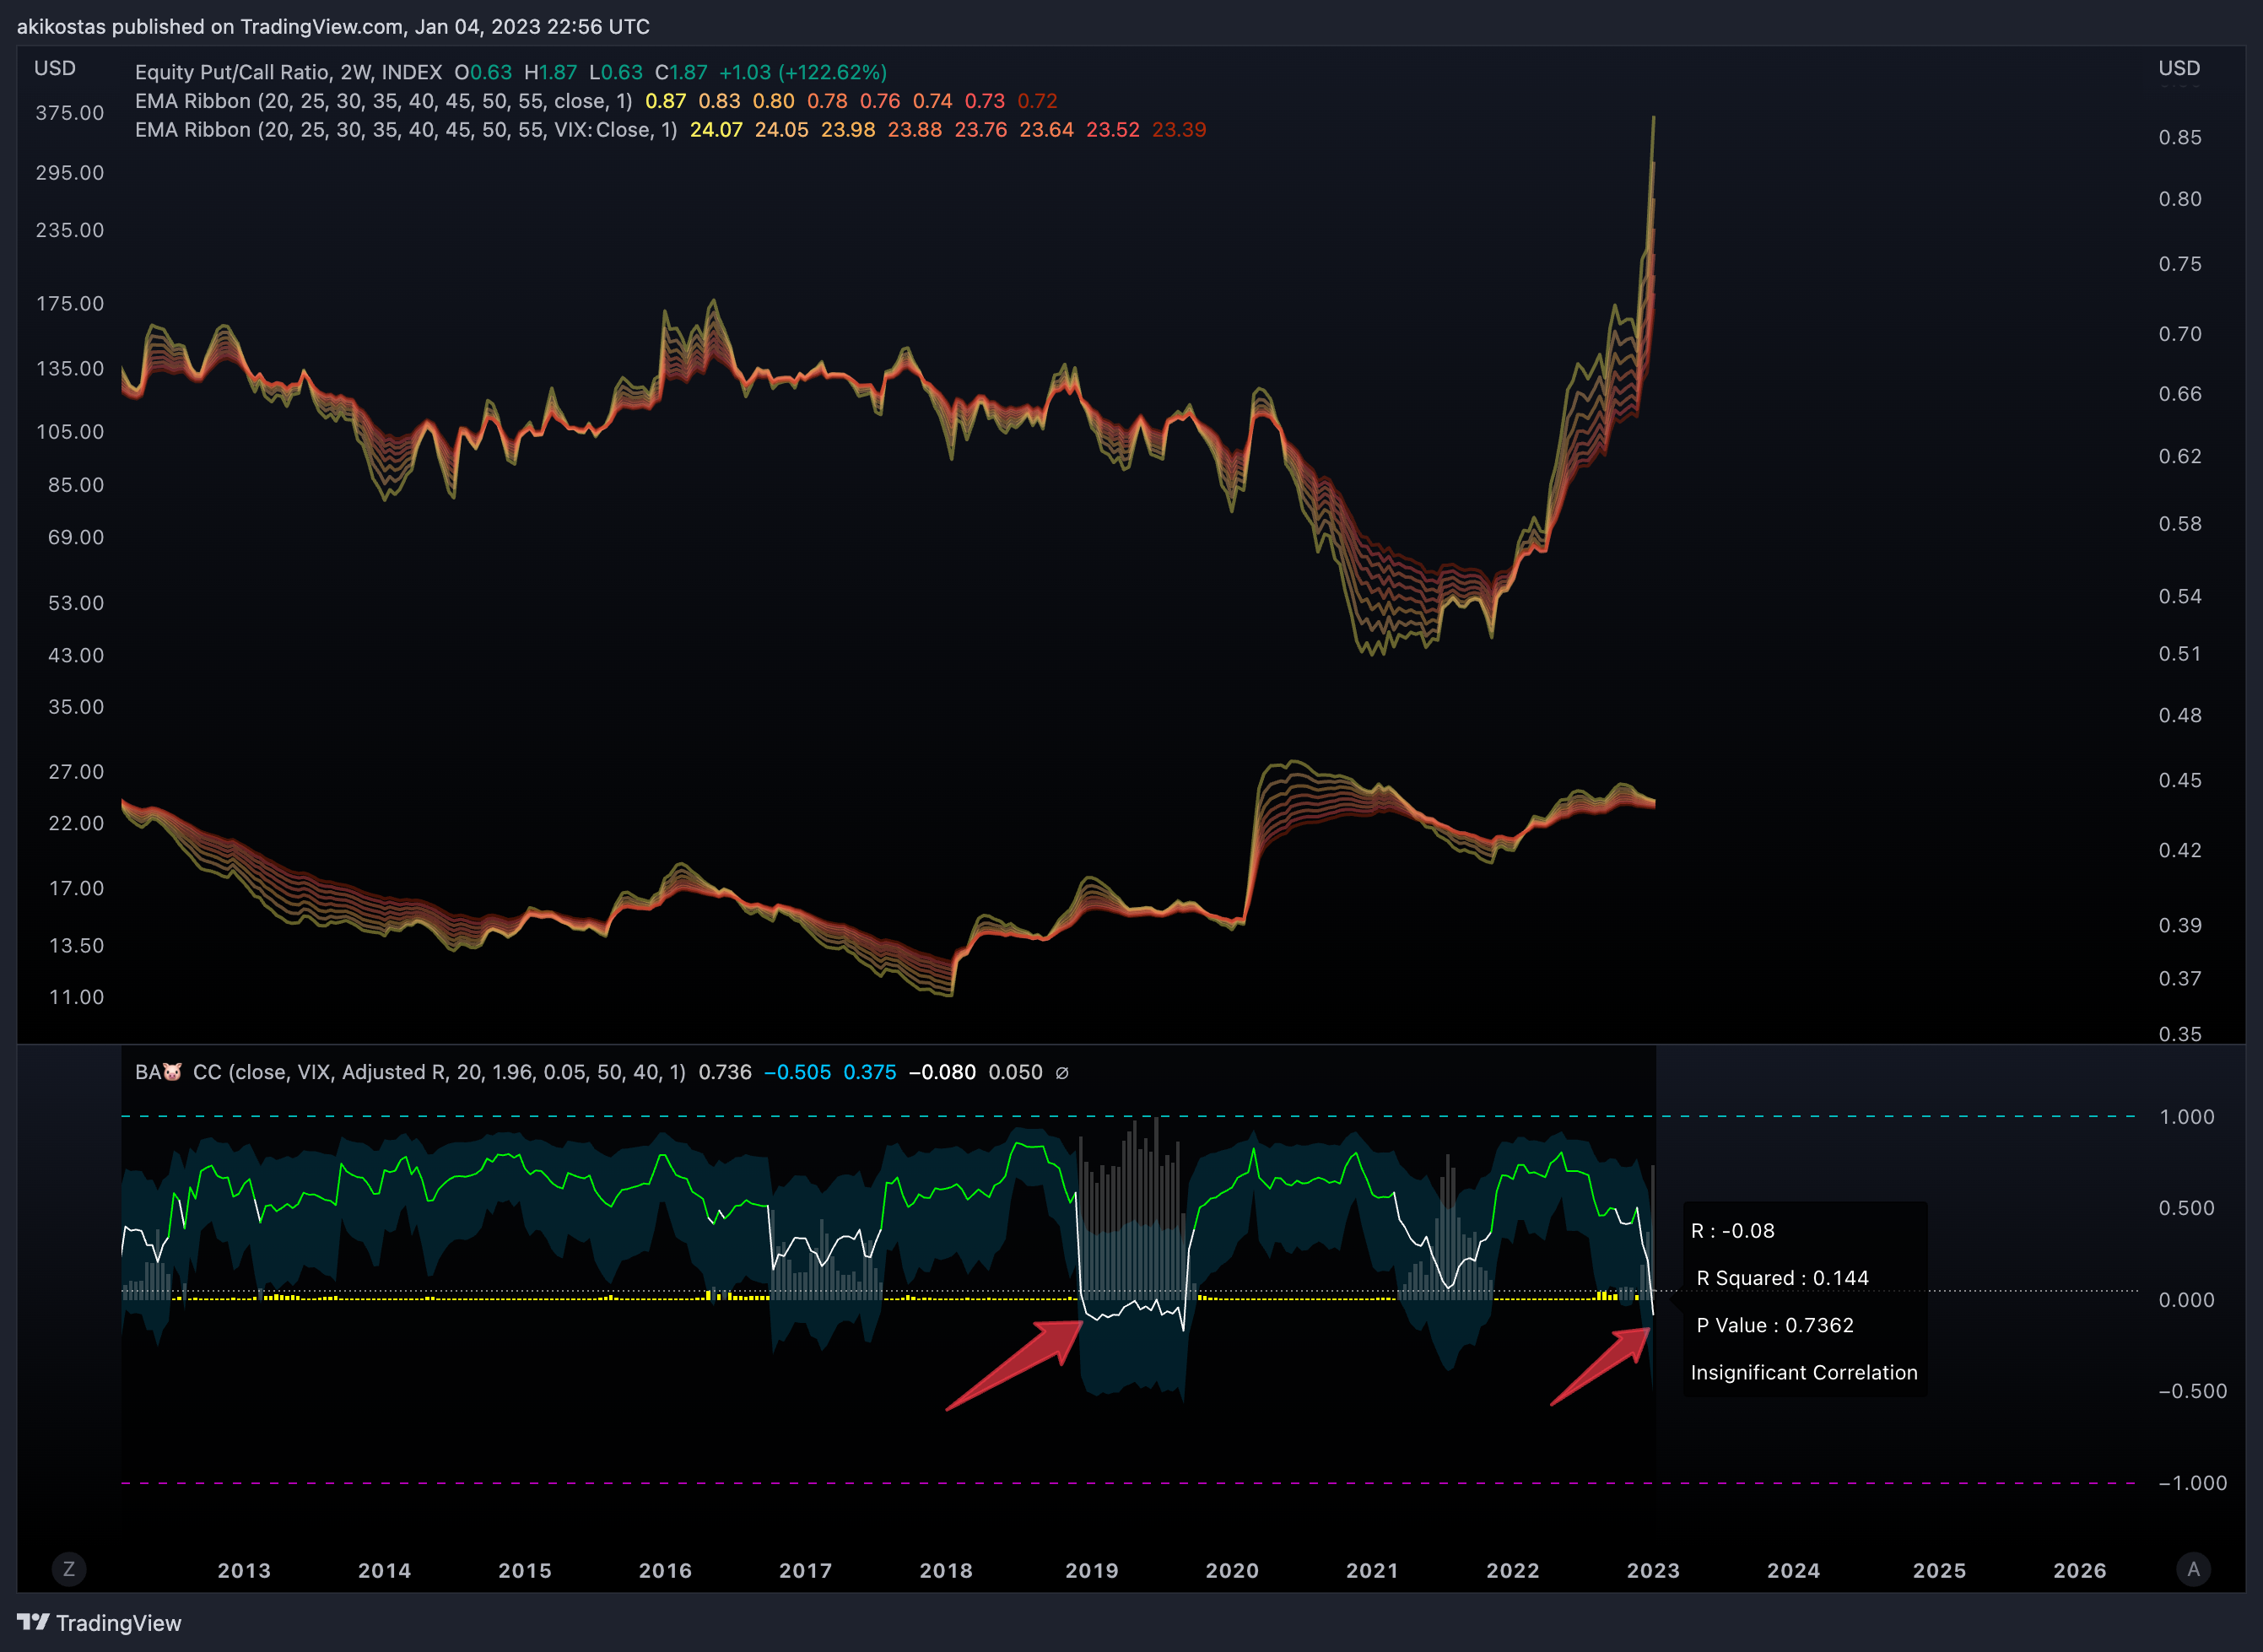Click the 2023 time axis label
Image resolution: width=2263 pixels, height=1652 pixels.
click(x=1653, y=1570)
